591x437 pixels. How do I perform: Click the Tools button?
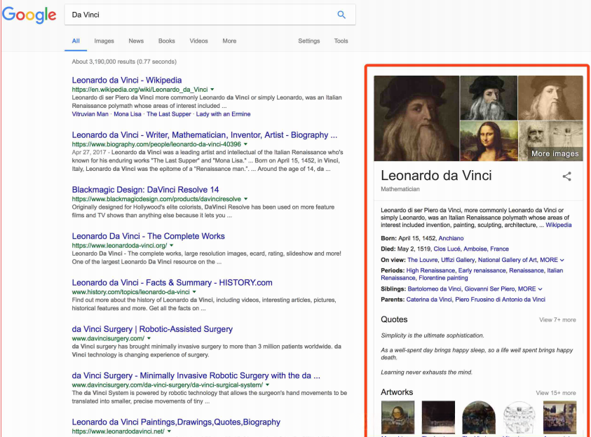(341, 41)
